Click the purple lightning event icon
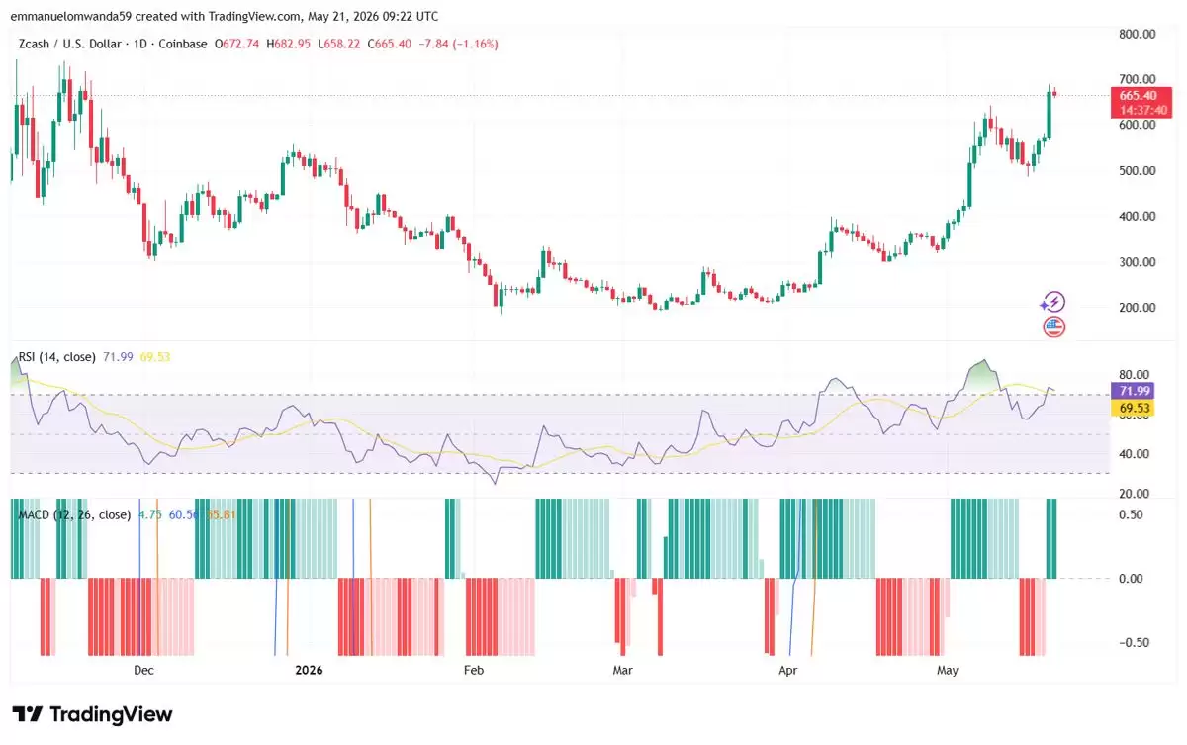The width and height of the screenshot is (1187, 745). [1054, 302]
